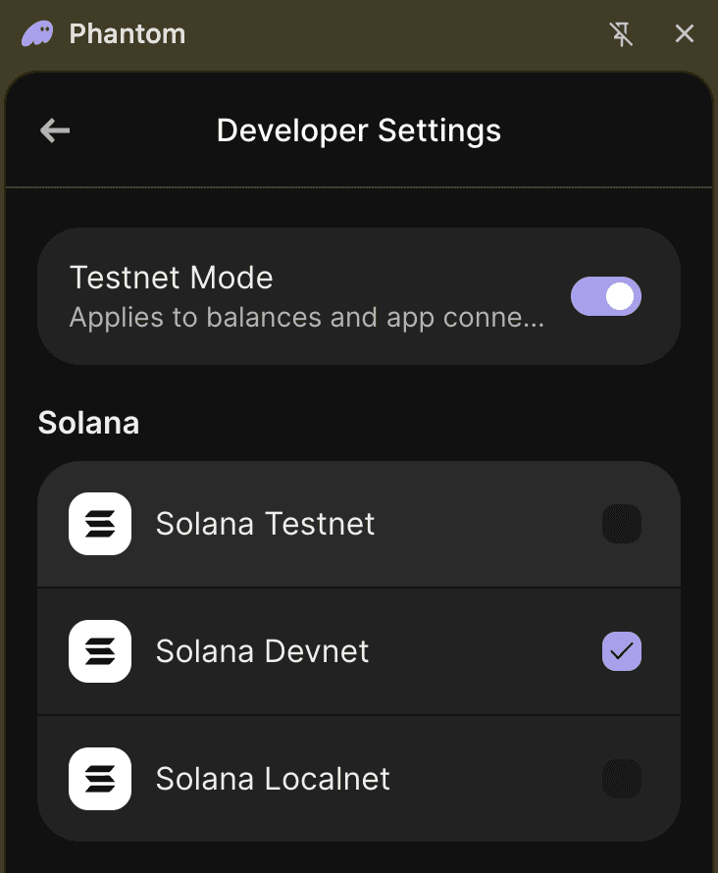The width and height of the screenshot is (718, 873).
Task: Close the Phantom panel
Action: [685, 34]
